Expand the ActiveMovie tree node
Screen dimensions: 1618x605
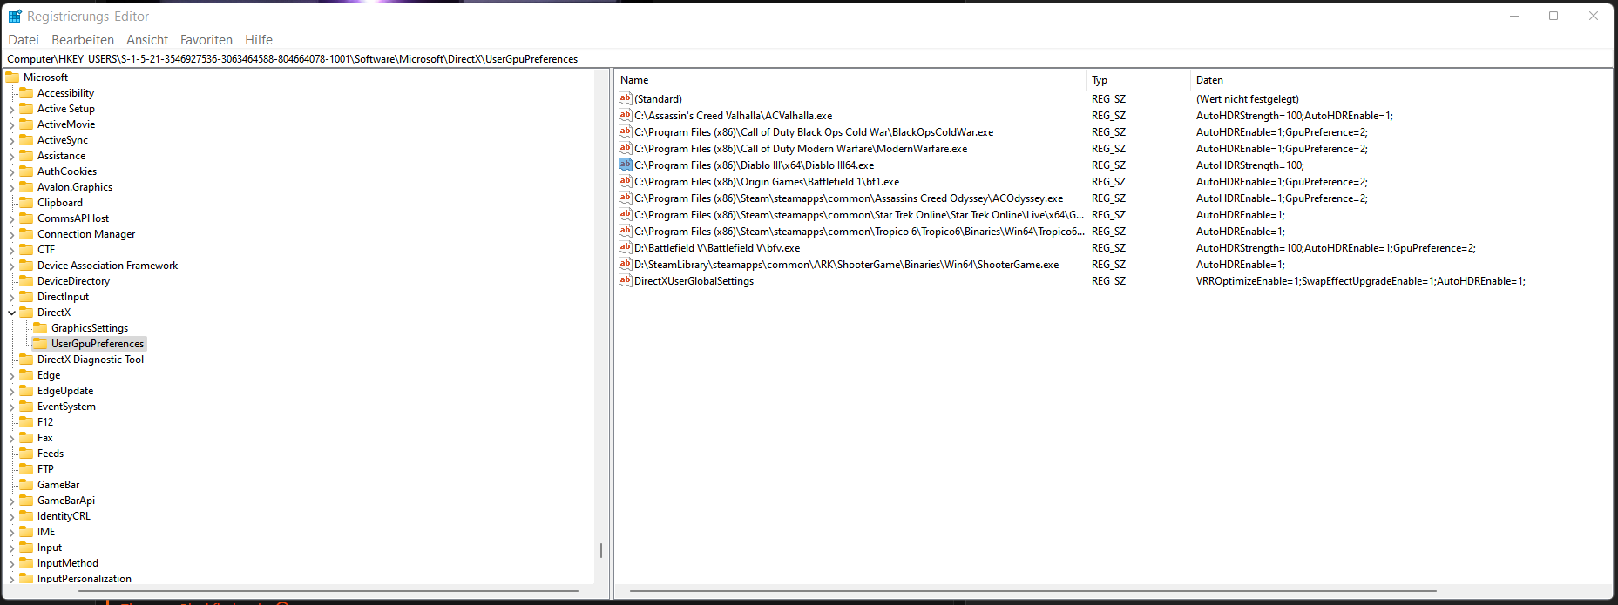pyautogui.click(x=11, y=124)
